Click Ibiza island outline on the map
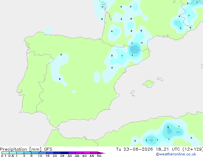 click(x=133, y=92)
